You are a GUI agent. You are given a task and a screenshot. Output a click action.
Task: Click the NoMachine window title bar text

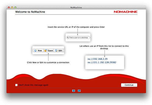[x=76, y=8]
